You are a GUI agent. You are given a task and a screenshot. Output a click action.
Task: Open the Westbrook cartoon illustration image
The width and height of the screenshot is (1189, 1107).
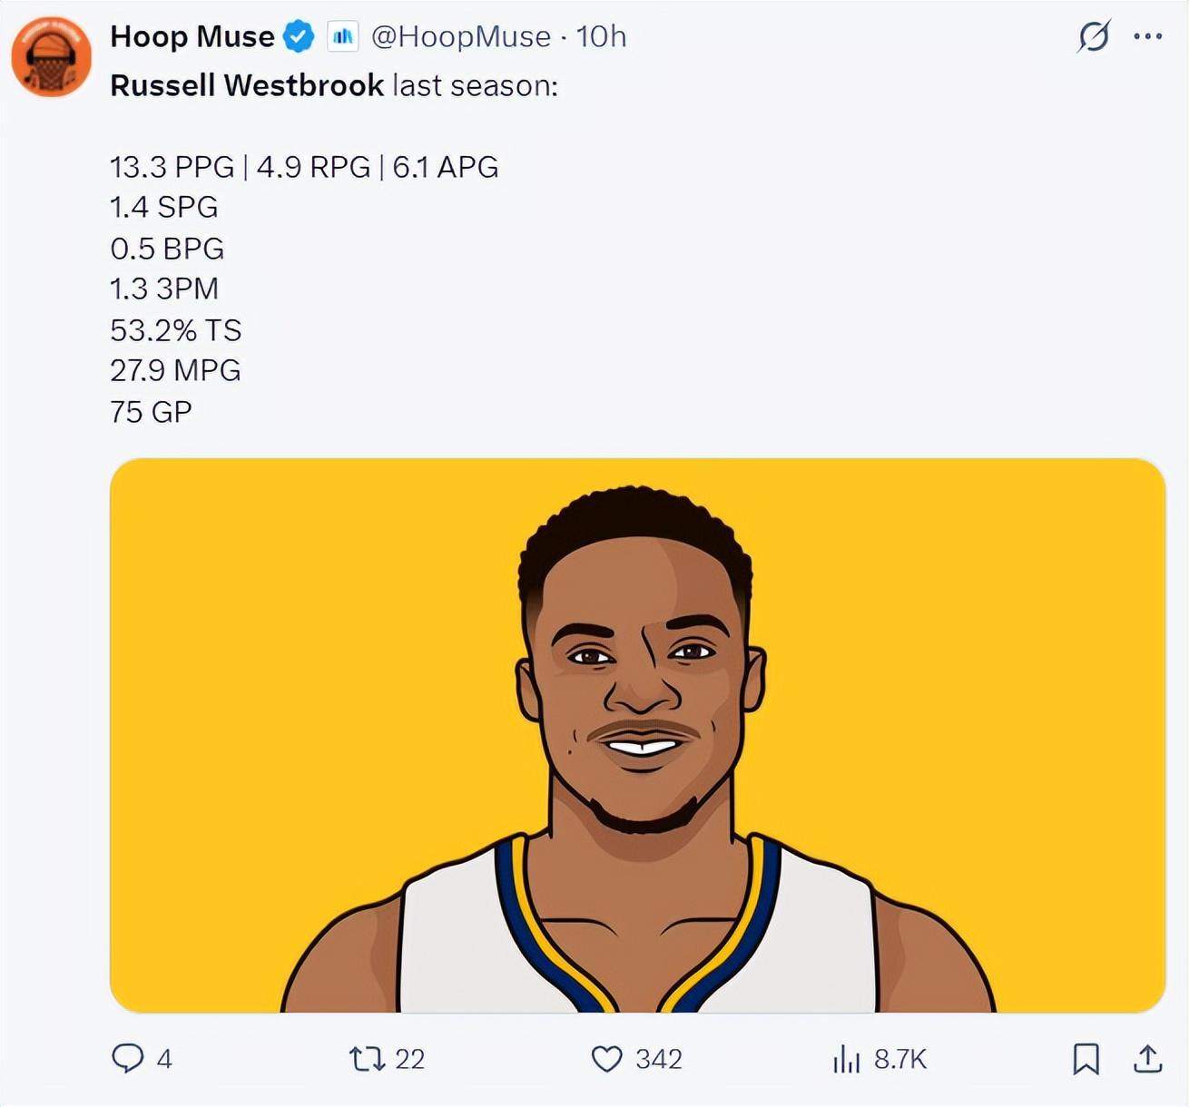pos(637,735)
